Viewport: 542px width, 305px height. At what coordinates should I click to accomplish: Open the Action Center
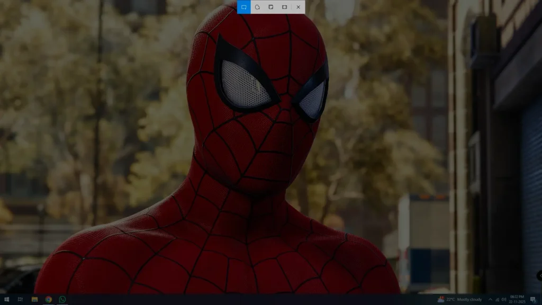(x=533, y=300)
